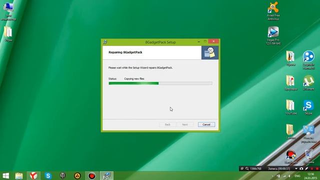
Task: Select the uTorrent desktop icon
Action: pos(308,83)
